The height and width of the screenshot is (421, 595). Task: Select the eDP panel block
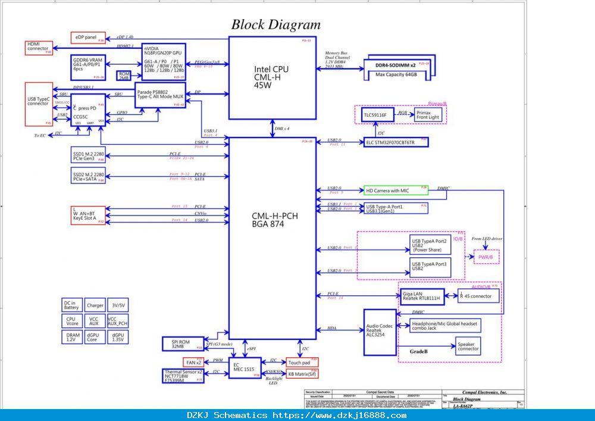click(88, 38)
